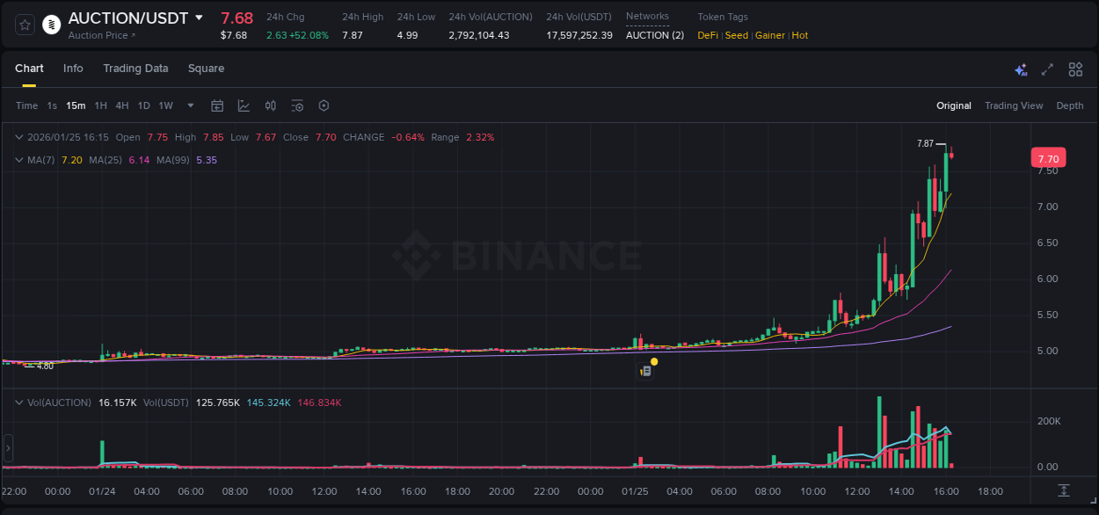
Task: Open the candlestick display options icon
Action: [270, 105]
